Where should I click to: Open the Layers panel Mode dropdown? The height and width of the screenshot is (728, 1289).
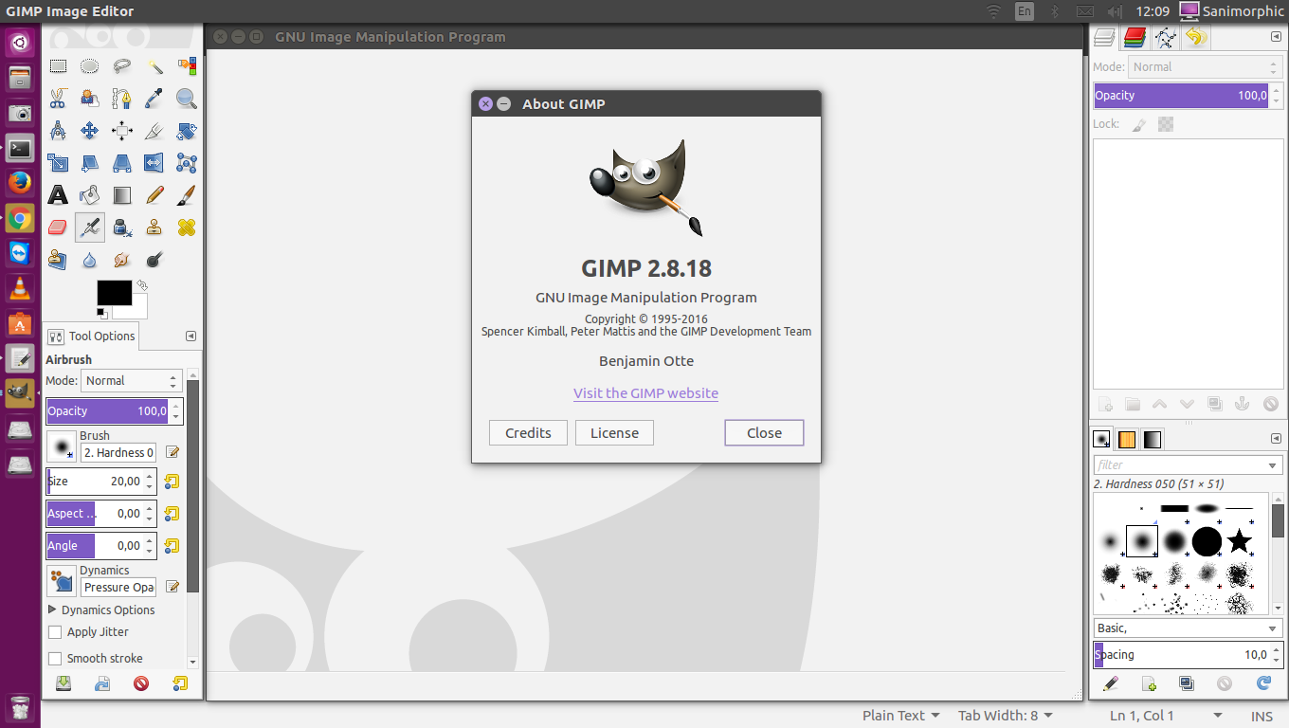point(1206,67)
